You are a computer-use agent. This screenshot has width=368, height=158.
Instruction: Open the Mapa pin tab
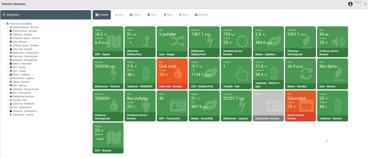pyautogui.click(x=168, y=15)
